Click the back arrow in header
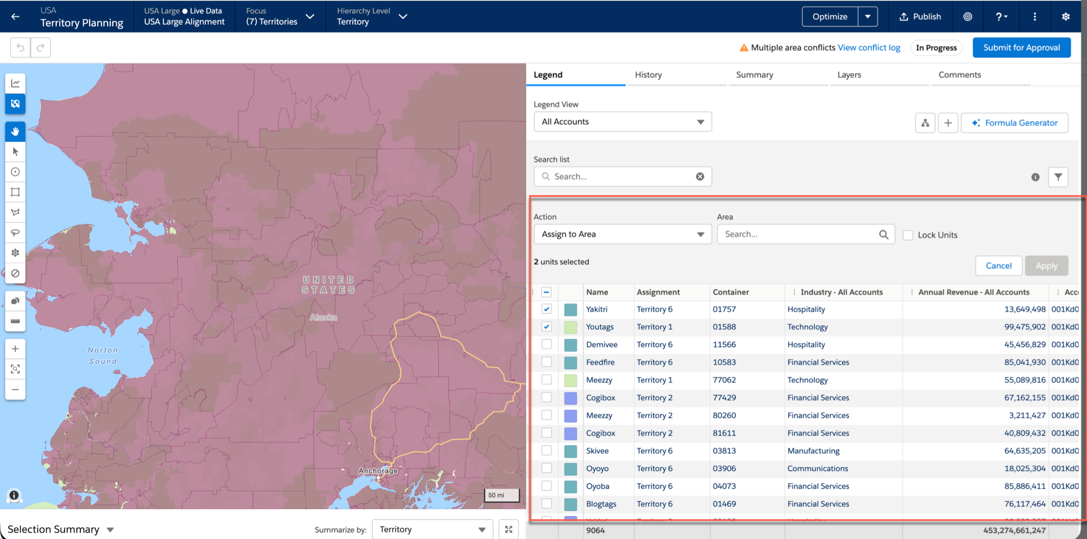This screenshot has width=1087, height=539. click(x=15, y=17)
